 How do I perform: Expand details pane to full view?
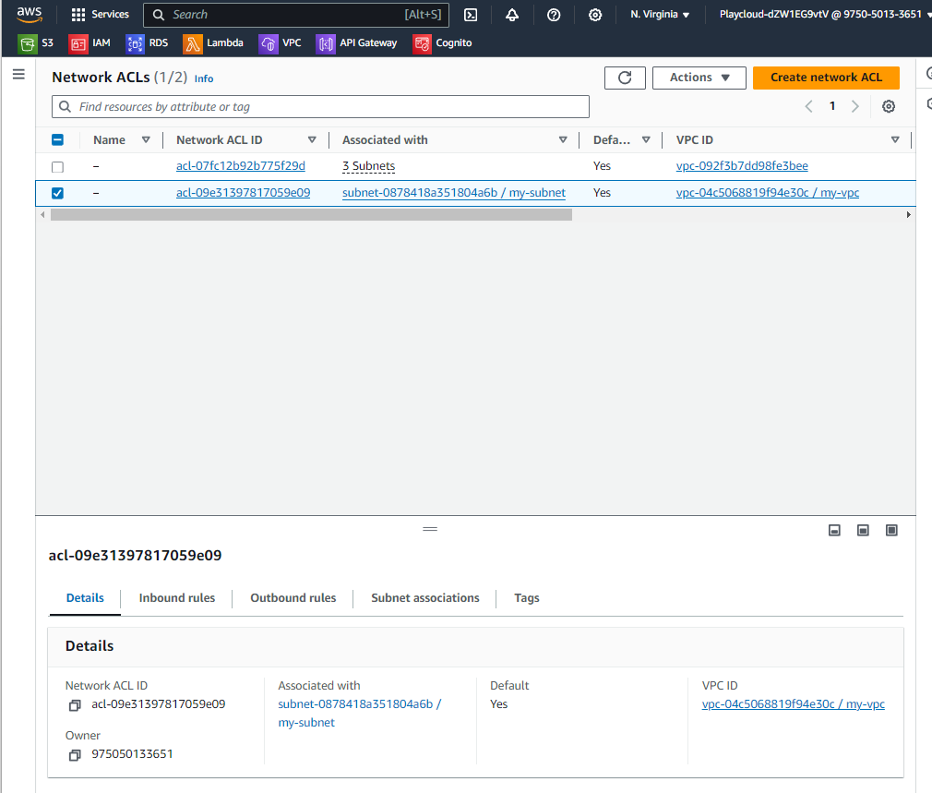(x=891, y=530)
